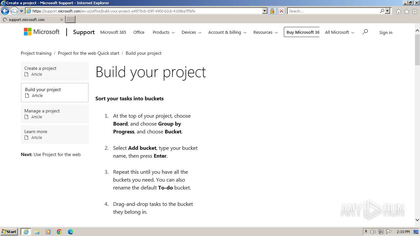Expand Account & billing dropdown
The image size is (420, 236).
[x=227, y=32]
